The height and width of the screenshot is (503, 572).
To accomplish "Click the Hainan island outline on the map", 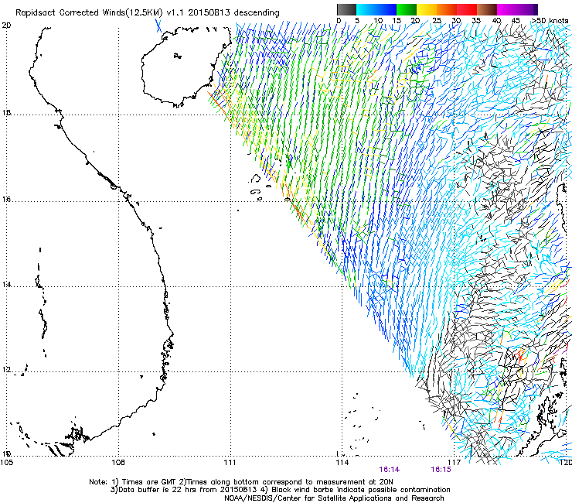I will pos(186,67).
